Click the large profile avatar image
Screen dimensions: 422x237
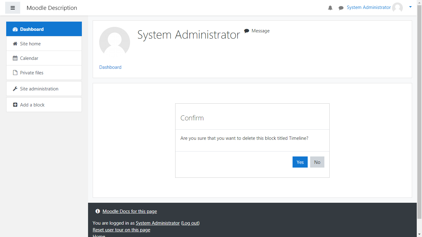point(115,42)
